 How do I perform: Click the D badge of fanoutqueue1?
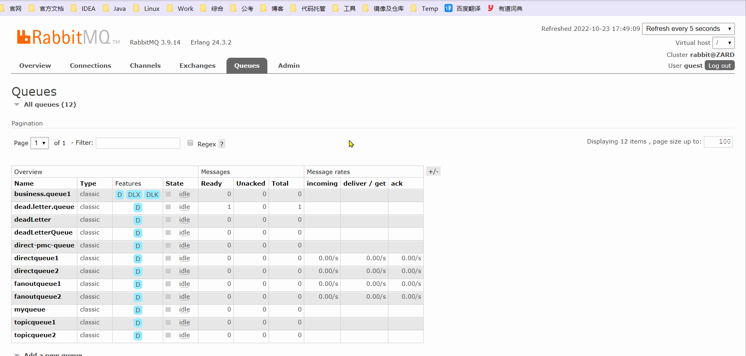coord(138,285)
